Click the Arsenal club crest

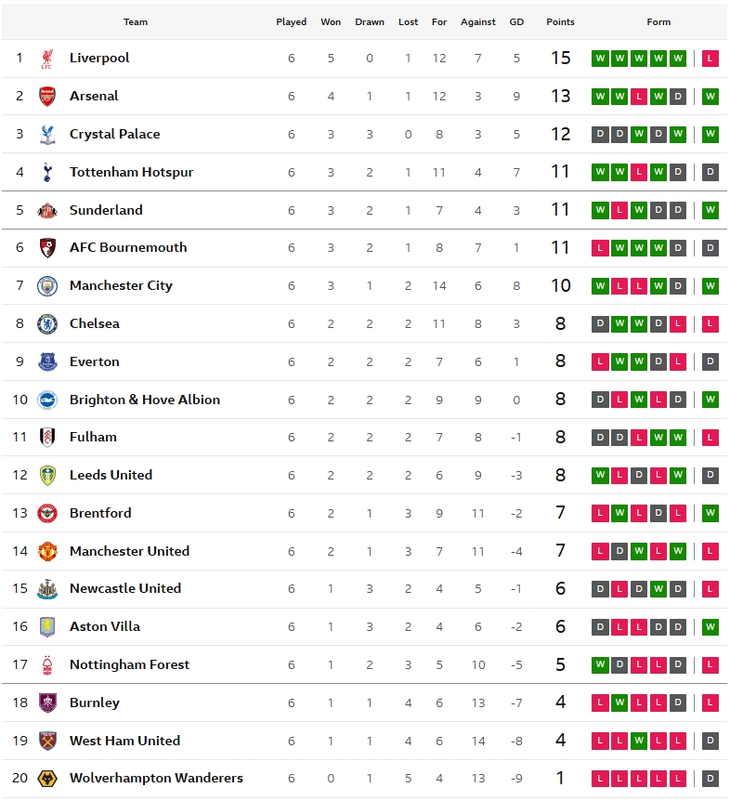[x=47, y=97]
